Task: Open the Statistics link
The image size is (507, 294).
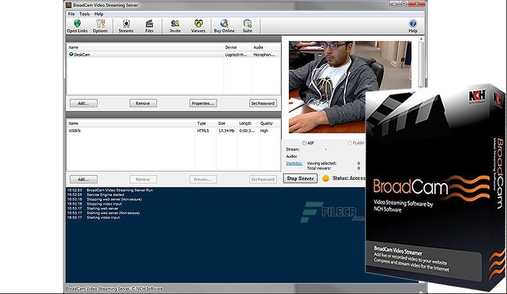Action: (x=294, y=163)
